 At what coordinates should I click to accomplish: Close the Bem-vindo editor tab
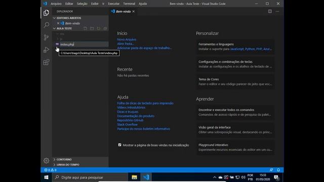coord(134,11)
